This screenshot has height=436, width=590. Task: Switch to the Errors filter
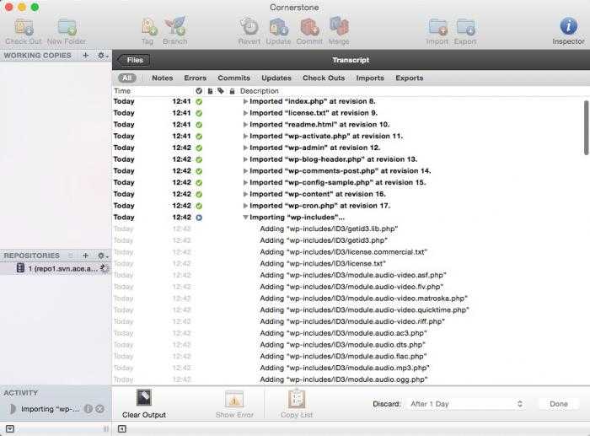195,78
